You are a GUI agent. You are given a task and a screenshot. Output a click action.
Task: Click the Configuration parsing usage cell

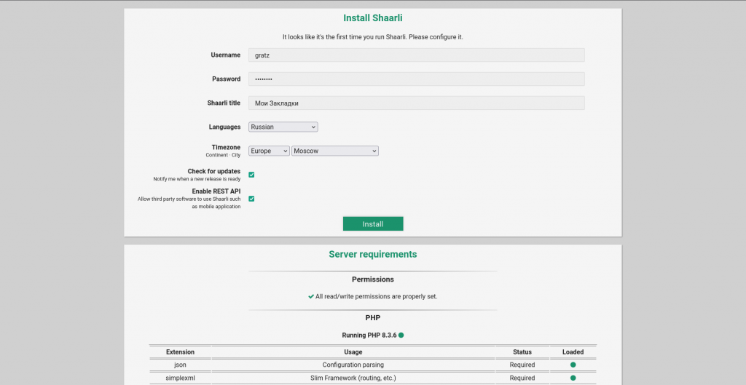click(353, 365)
